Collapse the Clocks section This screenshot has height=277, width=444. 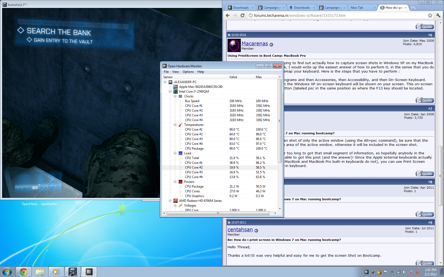175,96
